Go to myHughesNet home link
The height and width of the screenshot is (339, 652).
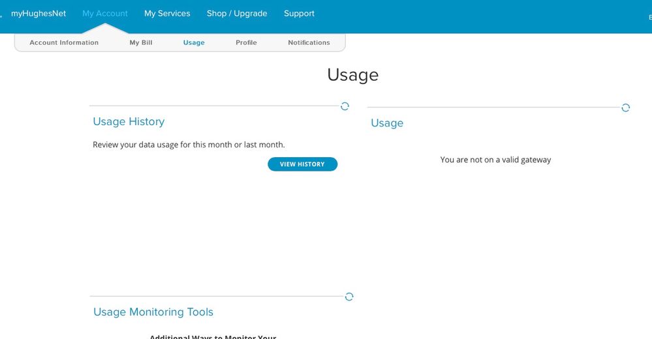point(39,14)
